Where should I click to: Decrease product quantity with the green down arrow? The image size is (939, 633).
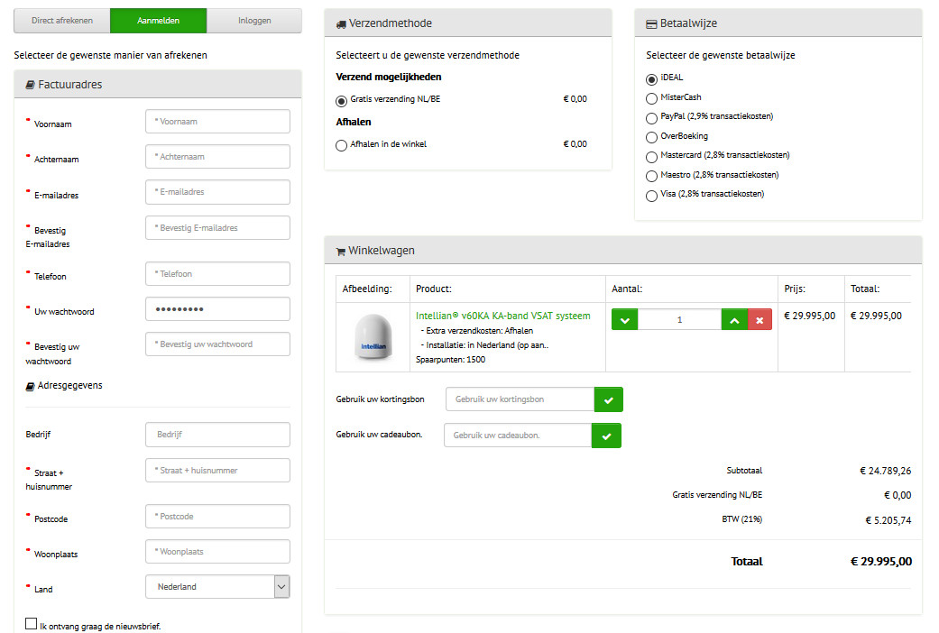point(624,318)
